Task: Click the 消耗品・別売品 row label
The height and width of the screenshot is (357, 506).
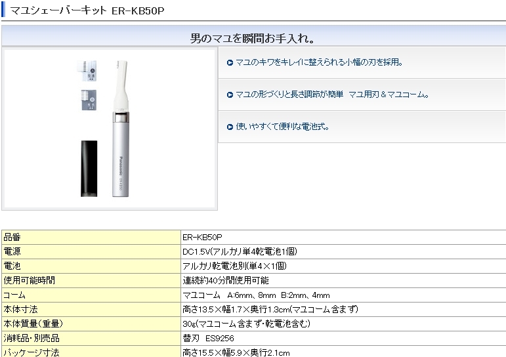Action: [32, 338]
